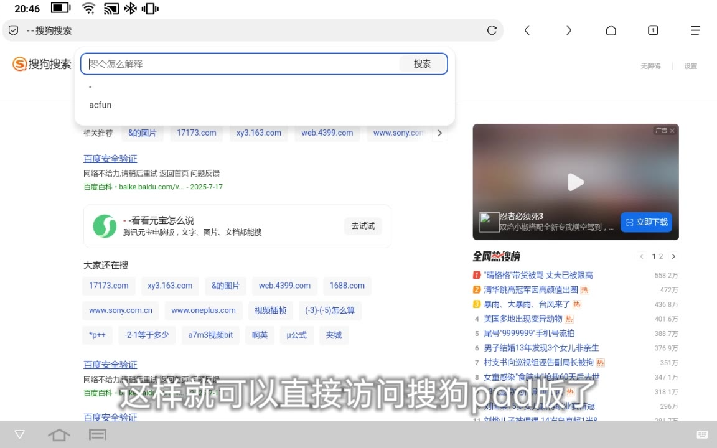717x448 pixels.
Task: Open hot search 村支书向巡视组诬告副局长被拘
Action: pos(538,363)
